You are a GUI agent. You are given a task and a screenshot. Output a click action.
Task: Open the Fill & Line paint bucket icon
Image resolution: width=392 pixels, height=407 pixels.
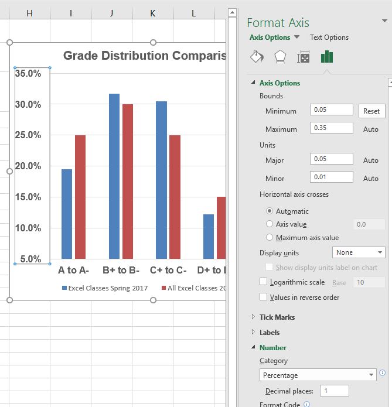pyautogui.click(x=257, y=57)
